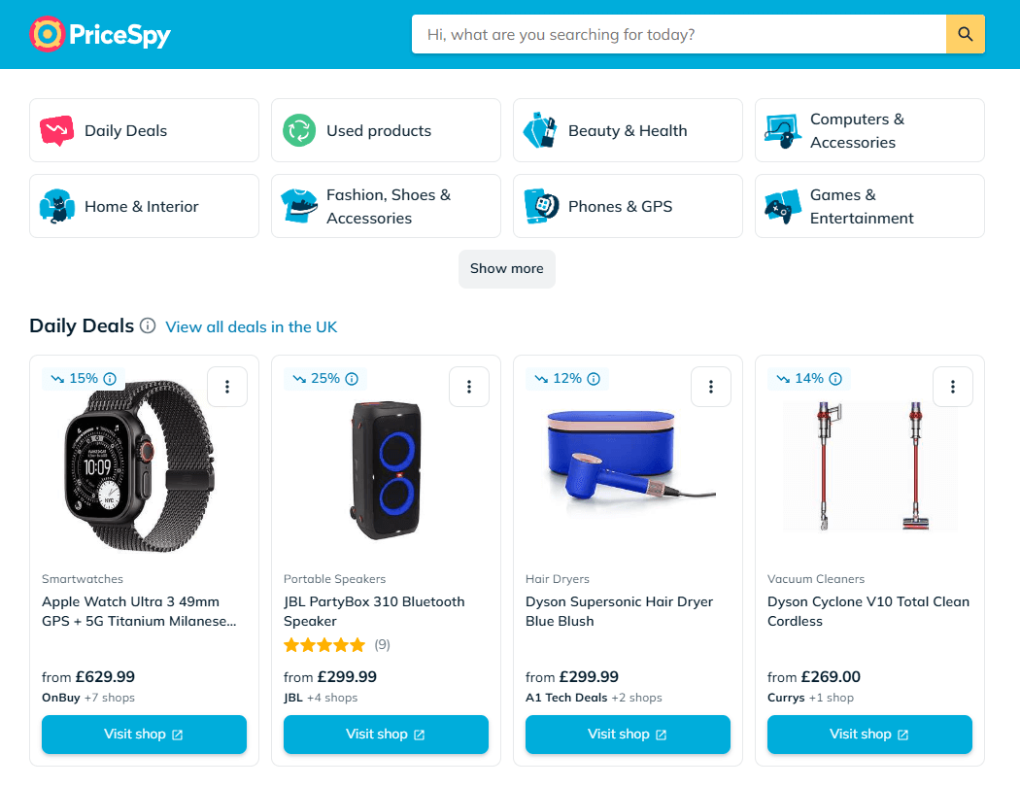Image resolution: width=1020 pixels, height=787 pixels.
Task: Click Visit shop for the JBL PartyBox speaker
Action: click(386, 735)
